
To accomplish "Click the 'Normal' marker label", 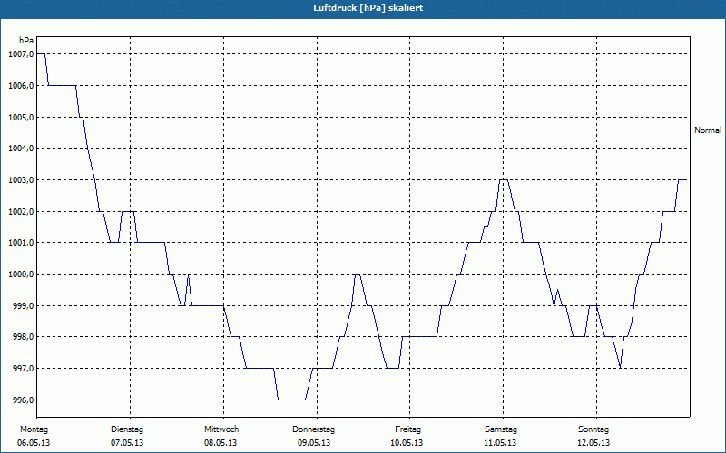I will pos(708,130).
